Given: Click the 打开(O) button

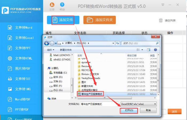Looking at the screenshot, I should (x=129, y=110).
